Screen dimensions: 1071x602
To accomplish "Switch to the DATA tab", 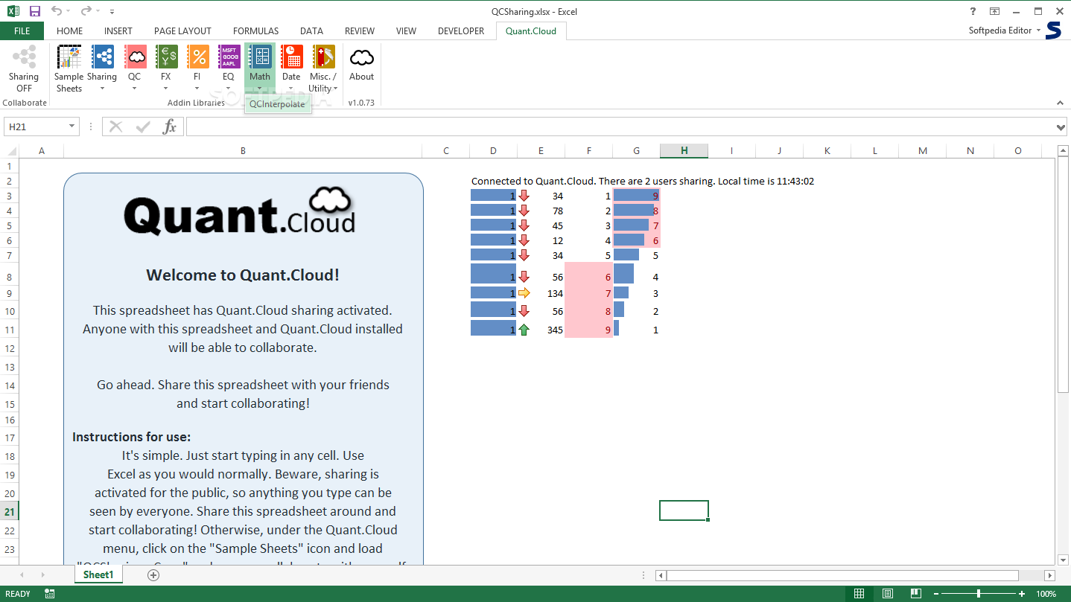I will click(x=311, y=31).
